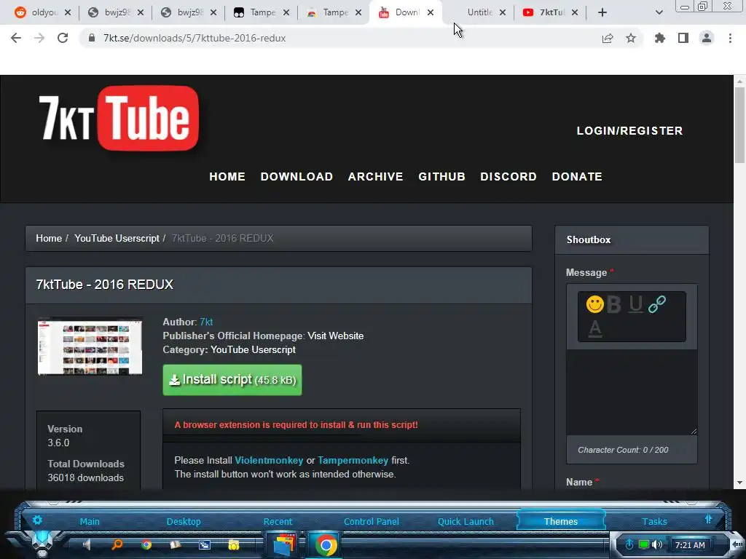Select Recent dock tab
Screen dimensions: 746x559
click(x=278, y=521)
